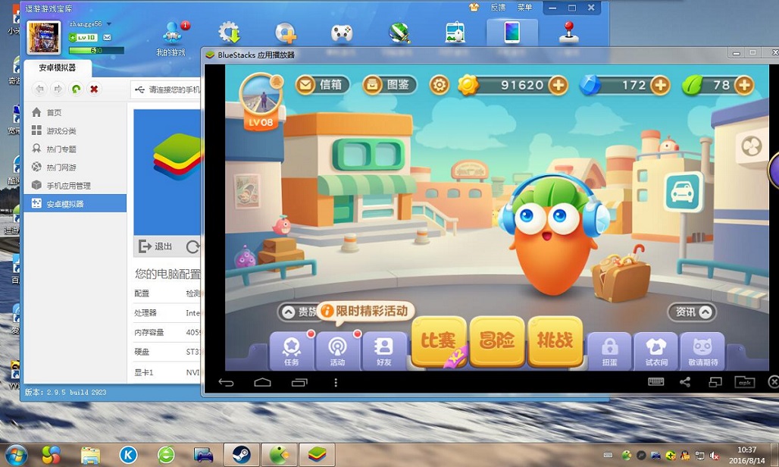Add gold coins with the plus button
Screen dimensions: 779x467
coord(558,85)
